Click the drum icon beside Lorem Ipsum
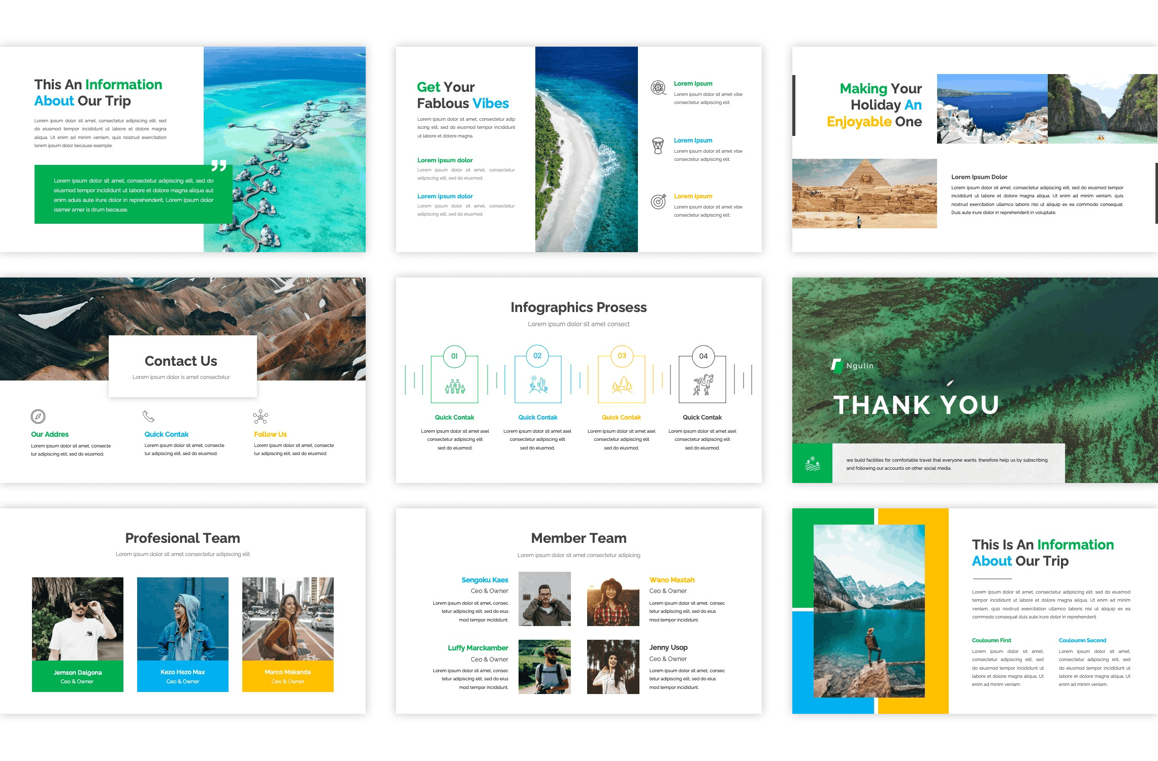The height and width of the screenshot is (761, 1158). [x=658, y=146]
